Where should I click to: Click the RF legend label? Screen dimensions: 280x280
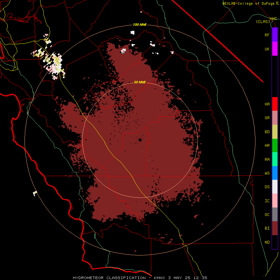coord(267,35)
